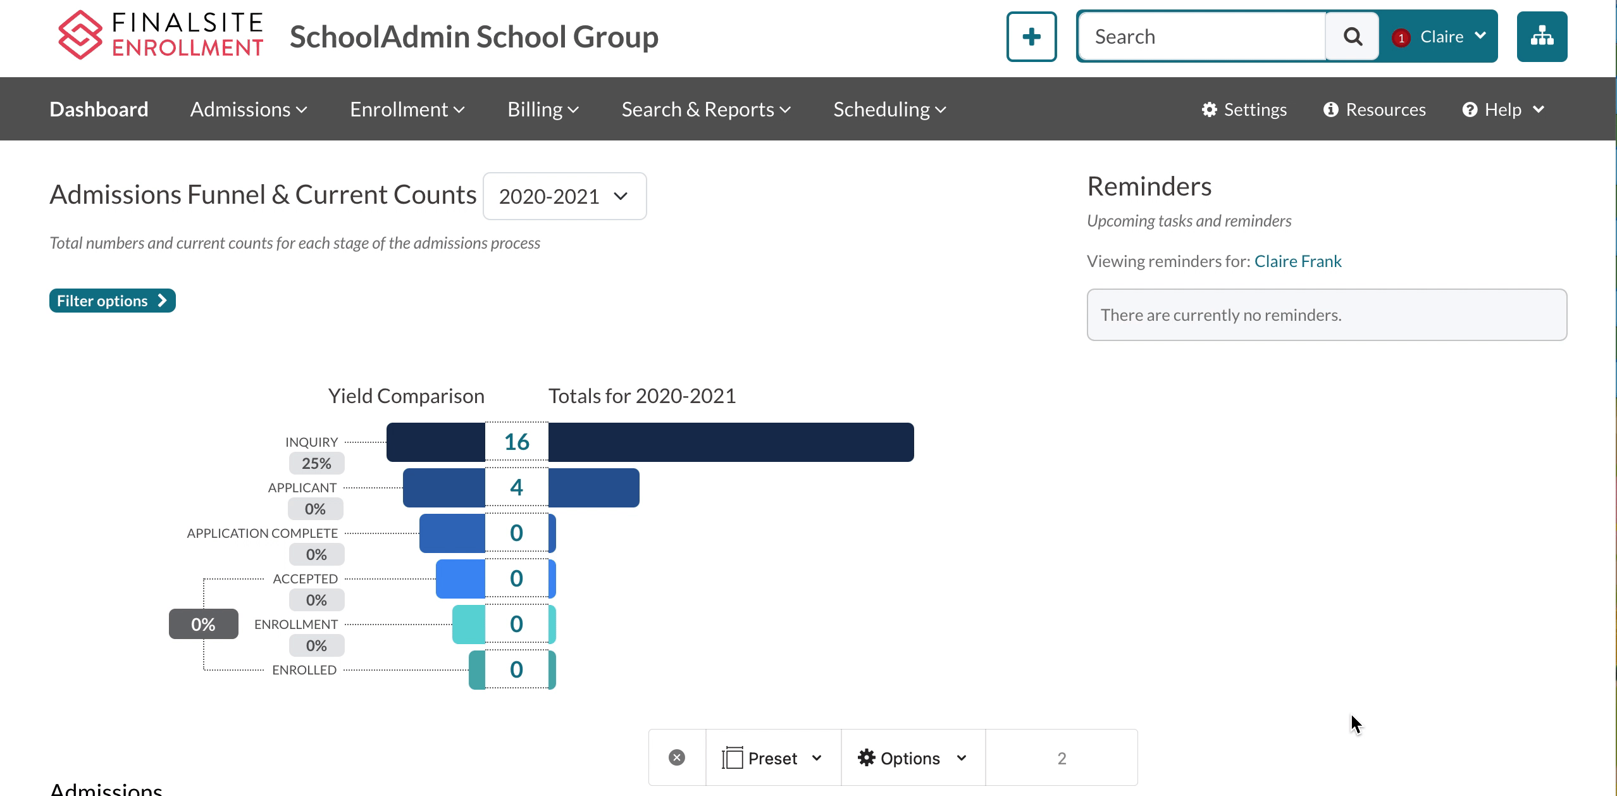Viewport: 1617px width, 796px height.
Task: Open the Search & Reports menu
Action: pyautogui.click(x=705, y=109)
